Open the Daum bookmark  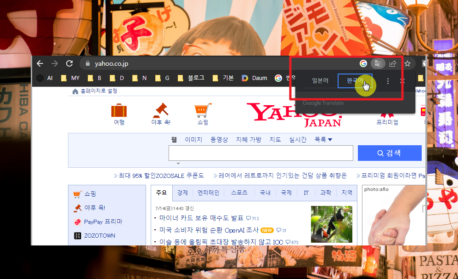coord(254,78)
